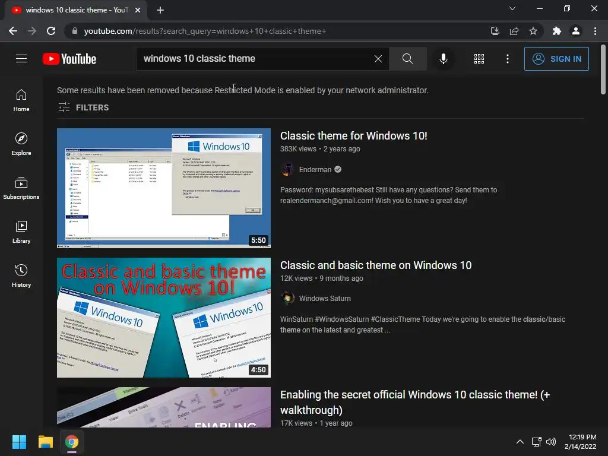Open the Windows Start menu
The height and width of the screenshot is (456, 608).
pos(19,442)
